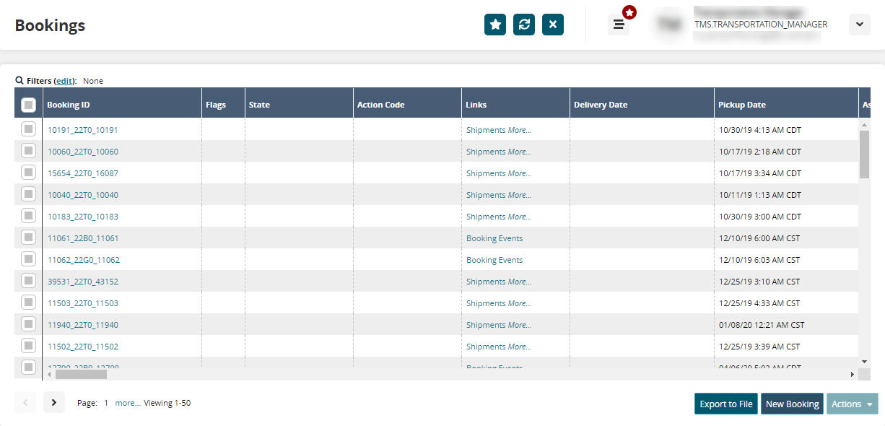Open the user profile dropdown chevron

click(859, 25)
